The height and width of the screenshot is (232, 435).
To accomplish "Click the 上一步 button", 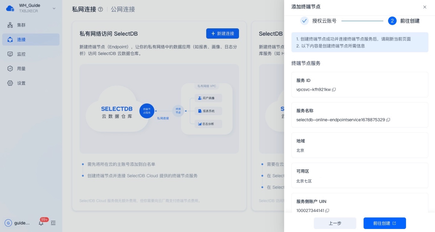I will coord(335,223).
